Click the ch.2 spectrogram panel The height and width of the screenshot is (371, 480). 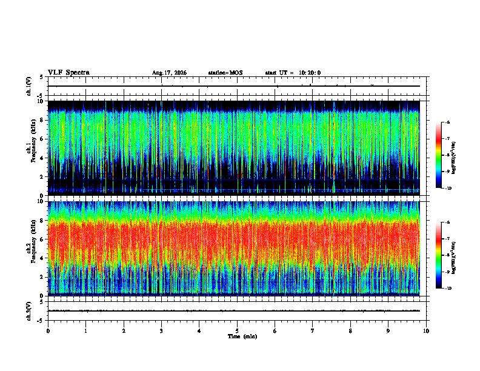coord(234,249)
